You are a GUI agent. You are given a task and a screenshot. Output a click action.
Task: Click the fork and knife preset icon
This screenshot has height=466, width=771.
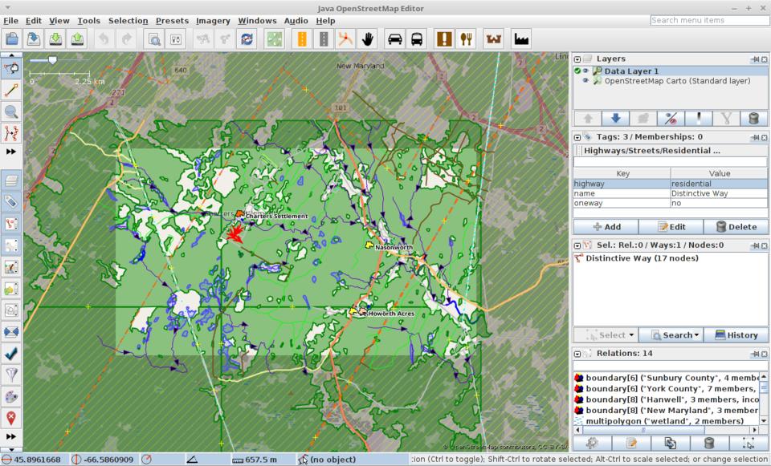coord(466,38)
